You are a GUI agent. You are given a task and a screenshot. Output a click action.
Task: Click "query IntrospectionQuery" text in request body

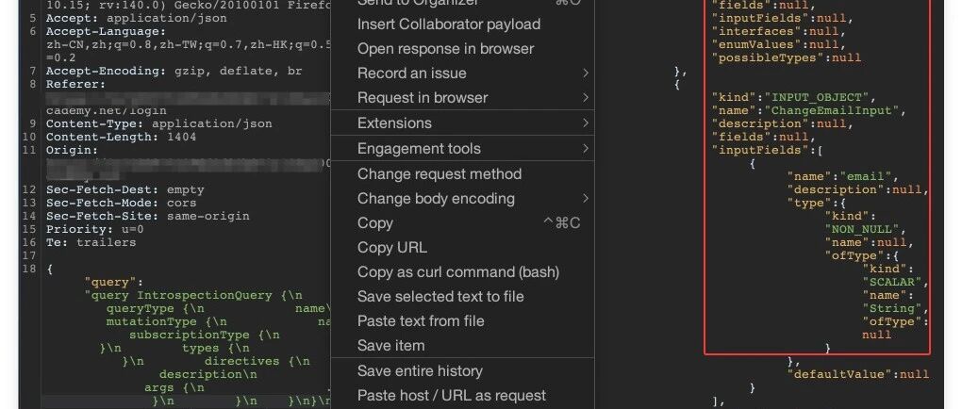pyautogui.click(x=182, y=296)
